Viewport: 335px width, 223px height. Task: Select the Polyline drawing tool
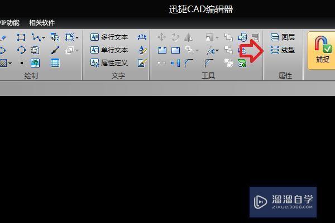point(36,37)
